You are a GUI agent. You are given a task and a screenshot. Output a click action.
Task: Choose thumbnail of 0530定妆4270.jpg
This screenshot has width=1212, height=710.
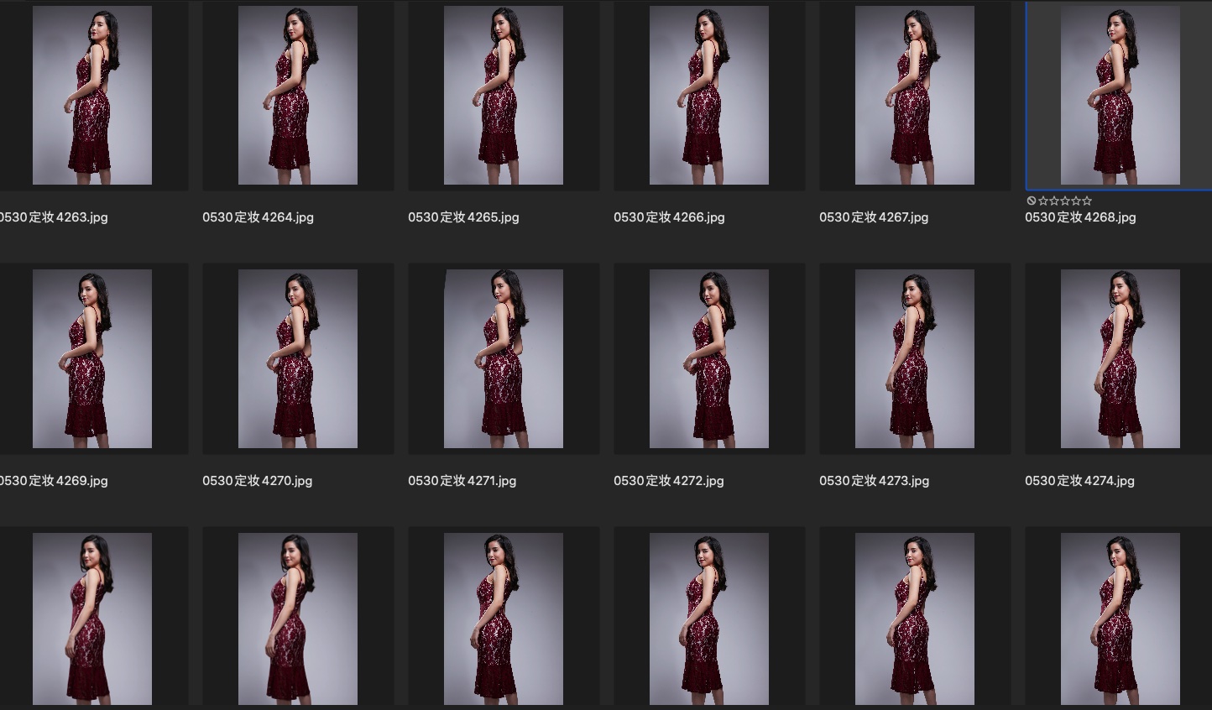pyautogui.click(x=298, y=358)
